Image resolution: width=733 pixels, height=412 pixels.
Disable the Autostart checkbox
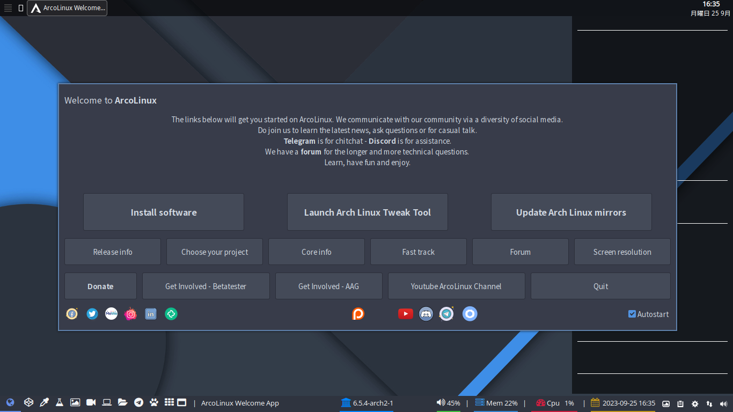[x=632, y=314]
